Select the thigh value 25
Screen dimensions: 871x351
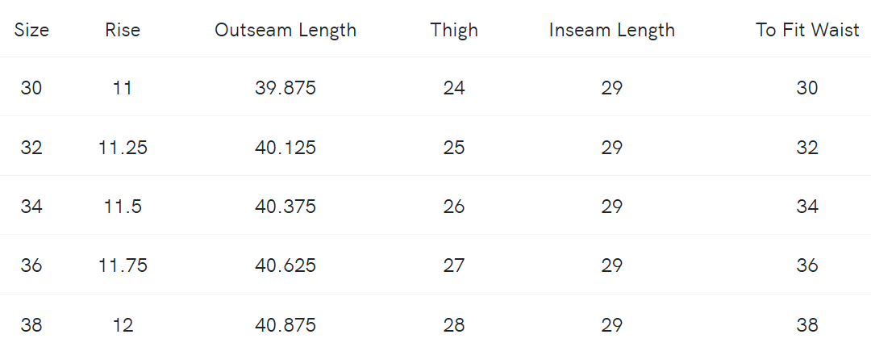(x=454, y=148)
